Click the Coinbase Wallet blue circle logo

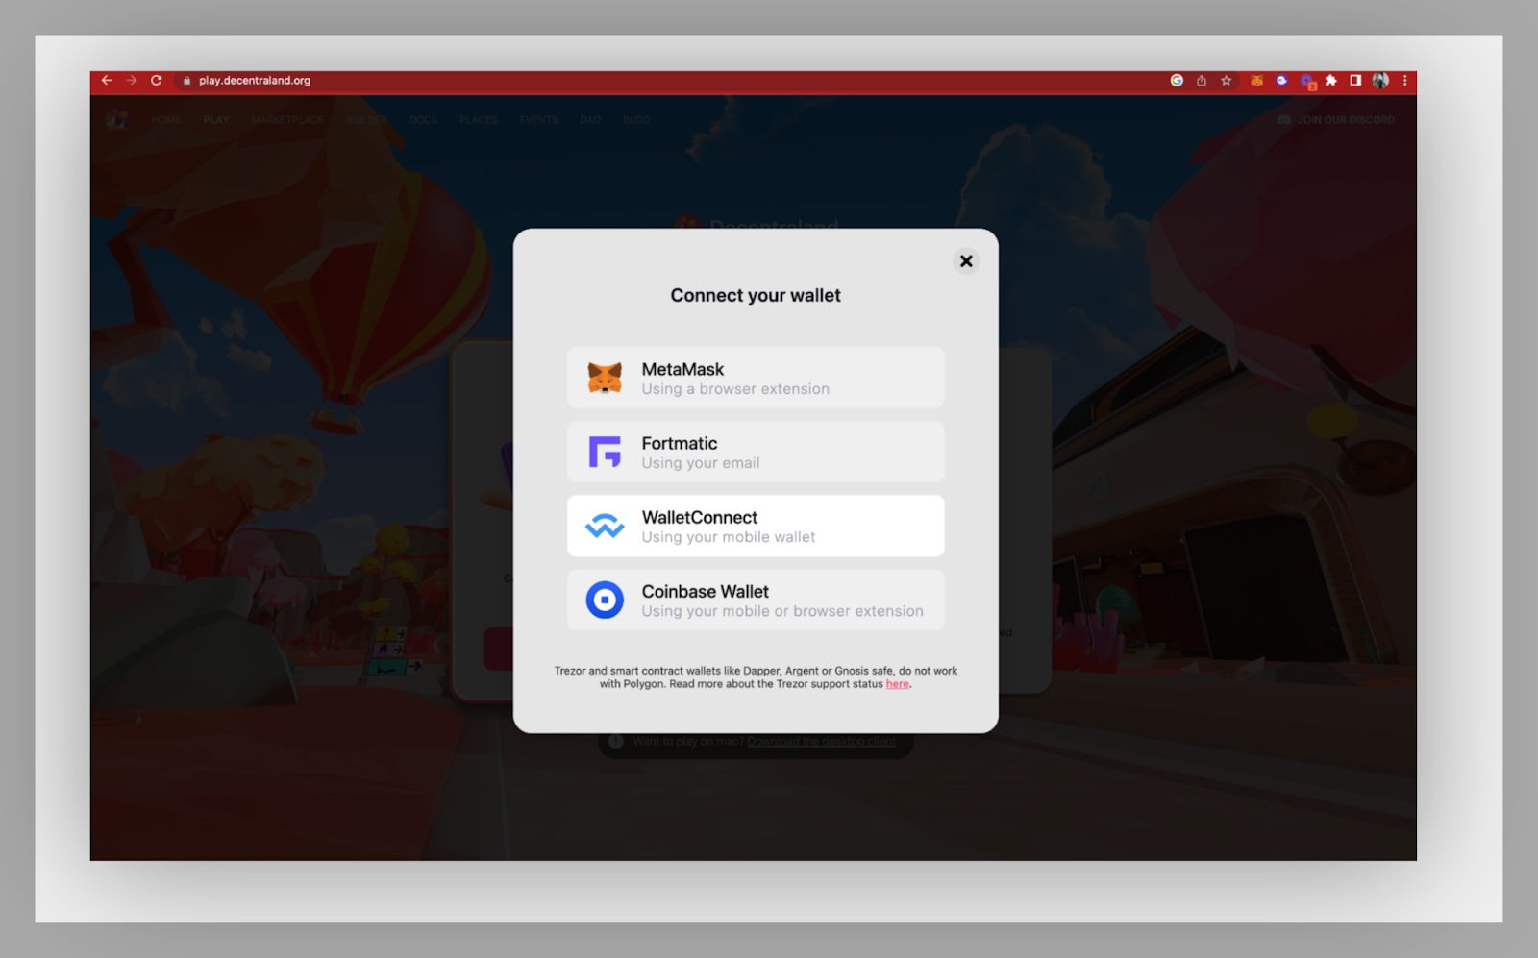coord(605,600)
